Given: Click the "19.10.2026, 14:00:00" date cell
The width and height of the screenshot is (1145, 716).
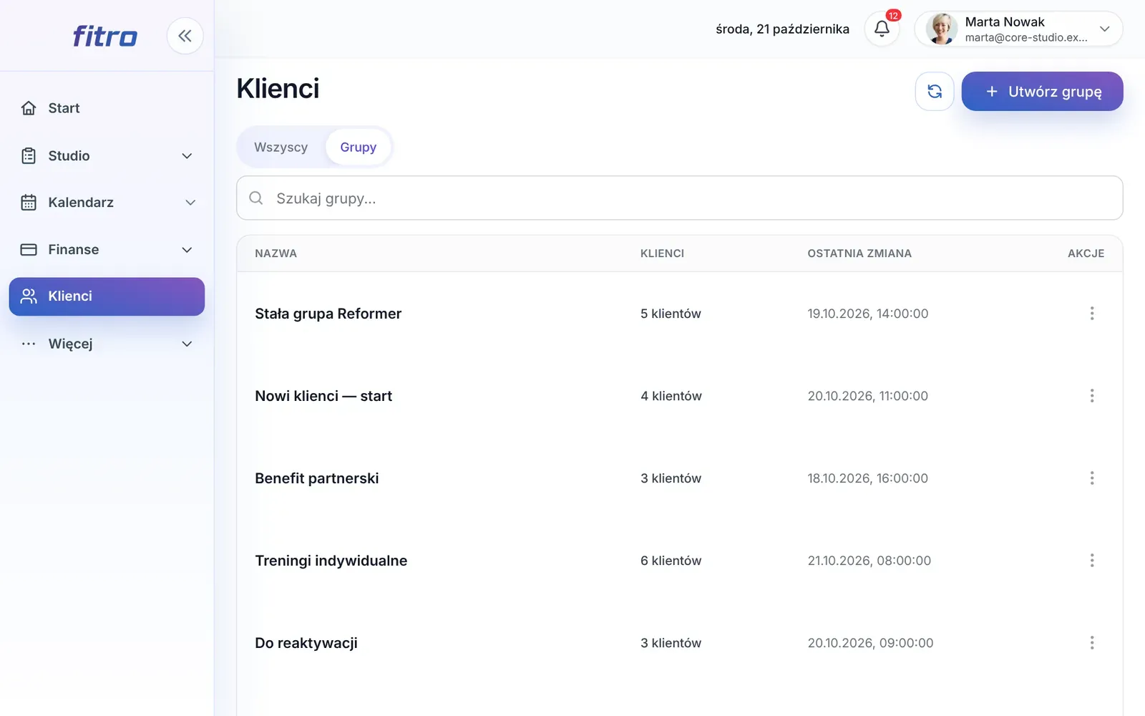Looking at the screenshot, I should 867,314.
